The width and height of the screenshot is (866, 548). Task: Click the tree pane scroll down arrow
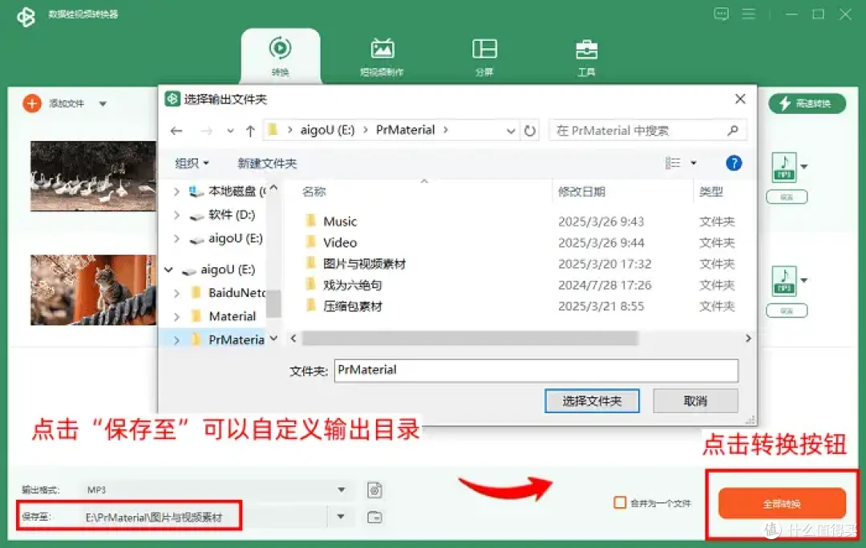[273, 338]
